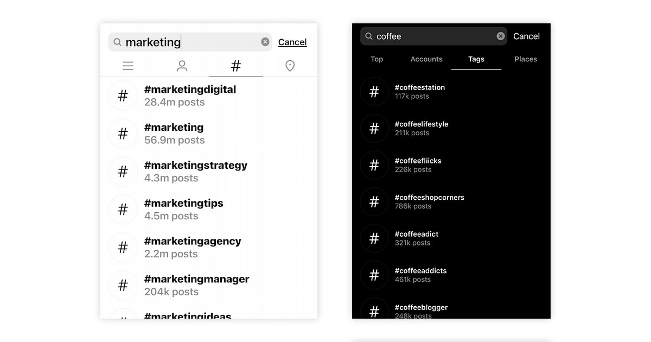The image size is (651, 342).
Task: Switch to the Top tab
Action: [376, 59]
